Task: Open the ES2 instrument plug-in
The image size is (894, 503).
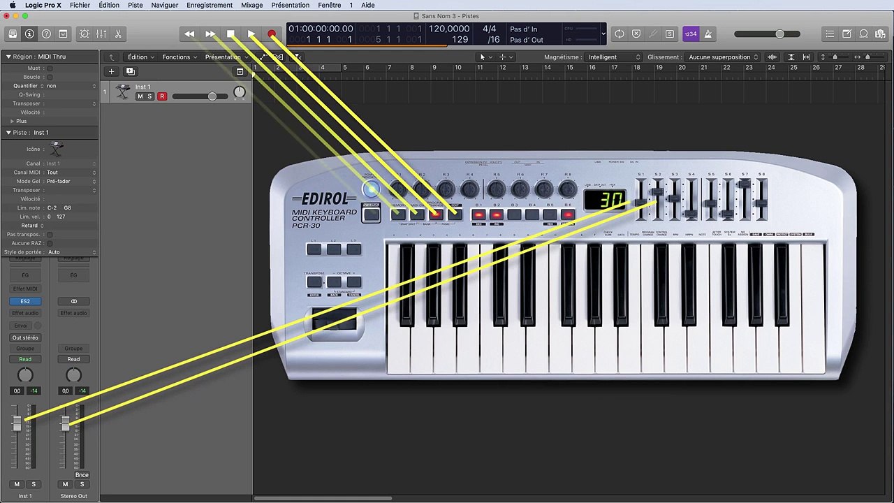Action: click(25, 301)
